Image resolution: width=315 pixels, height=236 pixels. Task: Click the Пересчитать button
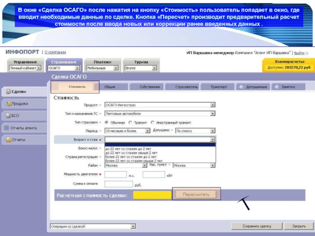click(x=196, y=194)
